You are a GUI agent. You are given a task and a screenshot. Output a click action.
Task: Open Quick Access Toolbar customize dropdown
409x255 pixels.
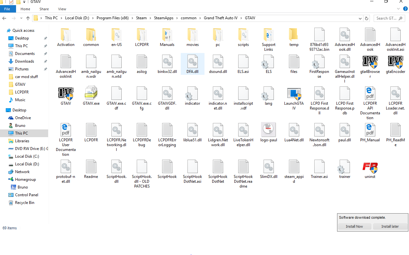24,2
